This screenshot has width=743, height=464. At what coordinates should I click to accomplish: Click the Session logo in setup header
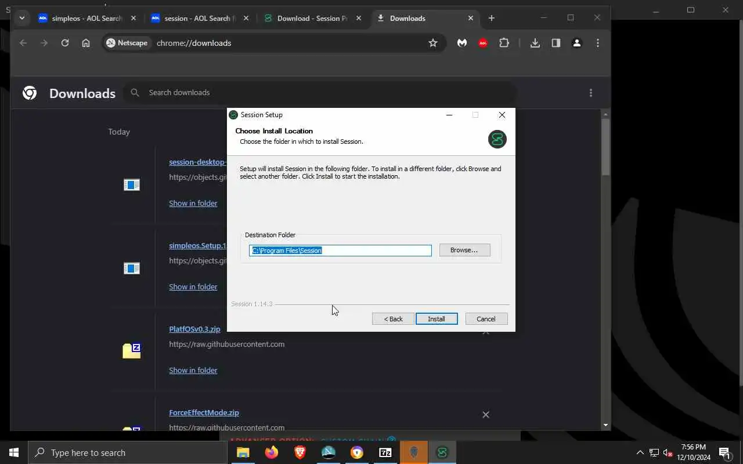pyautogui.click(x=497, y=139)
